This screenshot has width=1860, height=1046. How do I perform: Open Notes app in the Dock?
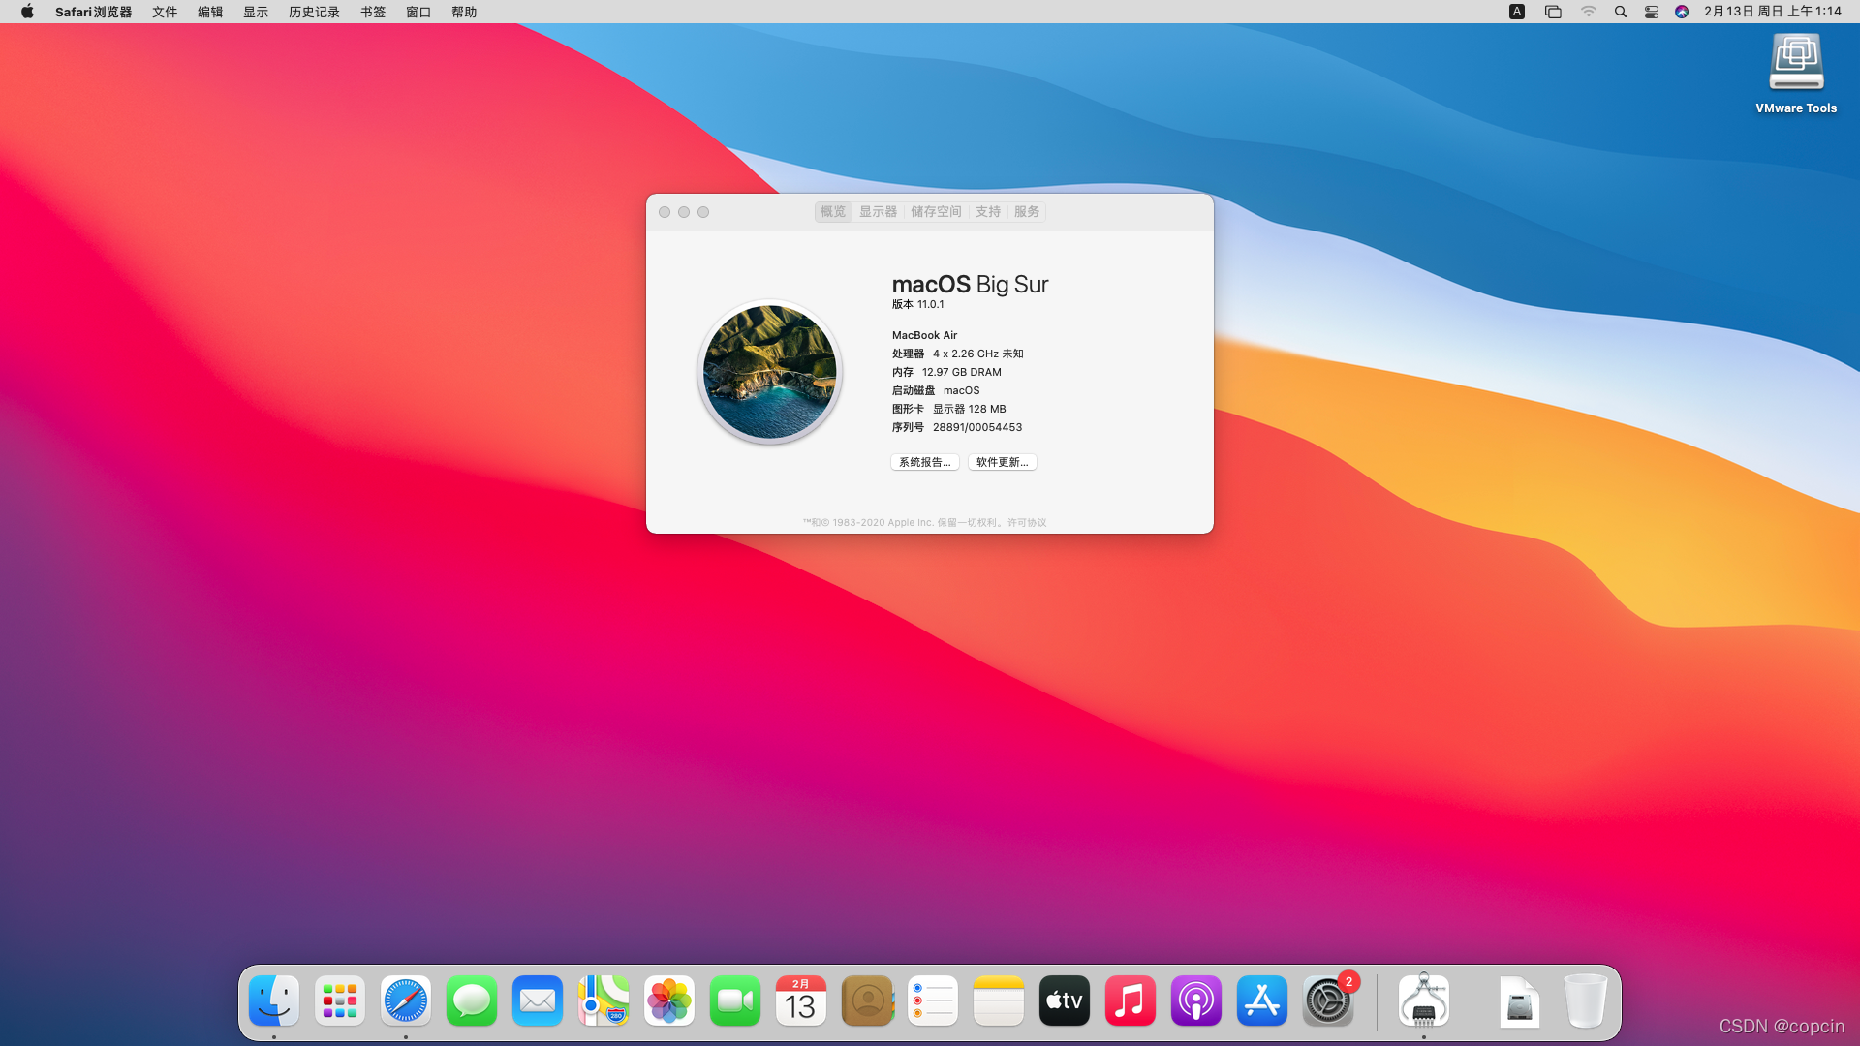coord(999,1000)
